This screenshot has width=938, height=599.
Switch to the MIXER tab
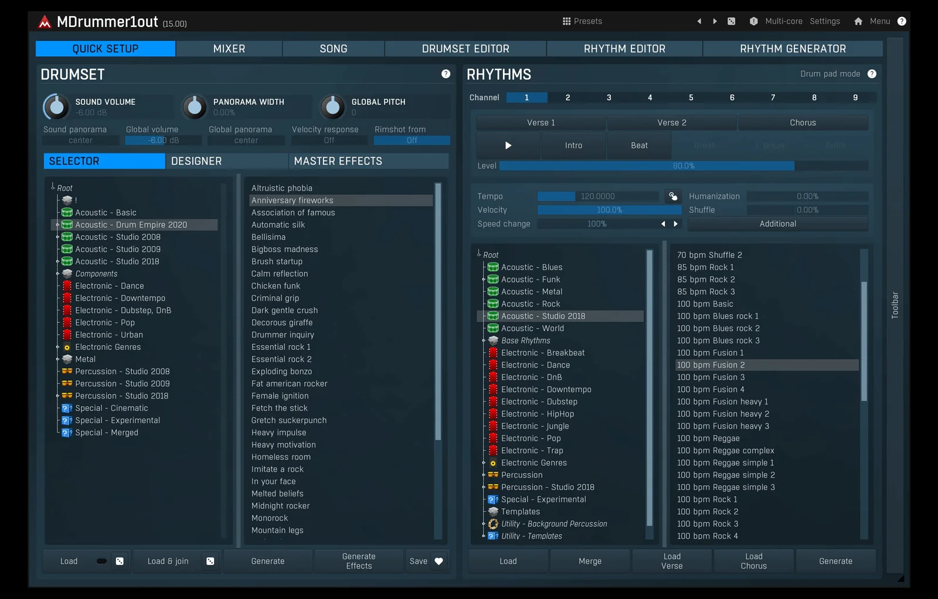(229, 49)
